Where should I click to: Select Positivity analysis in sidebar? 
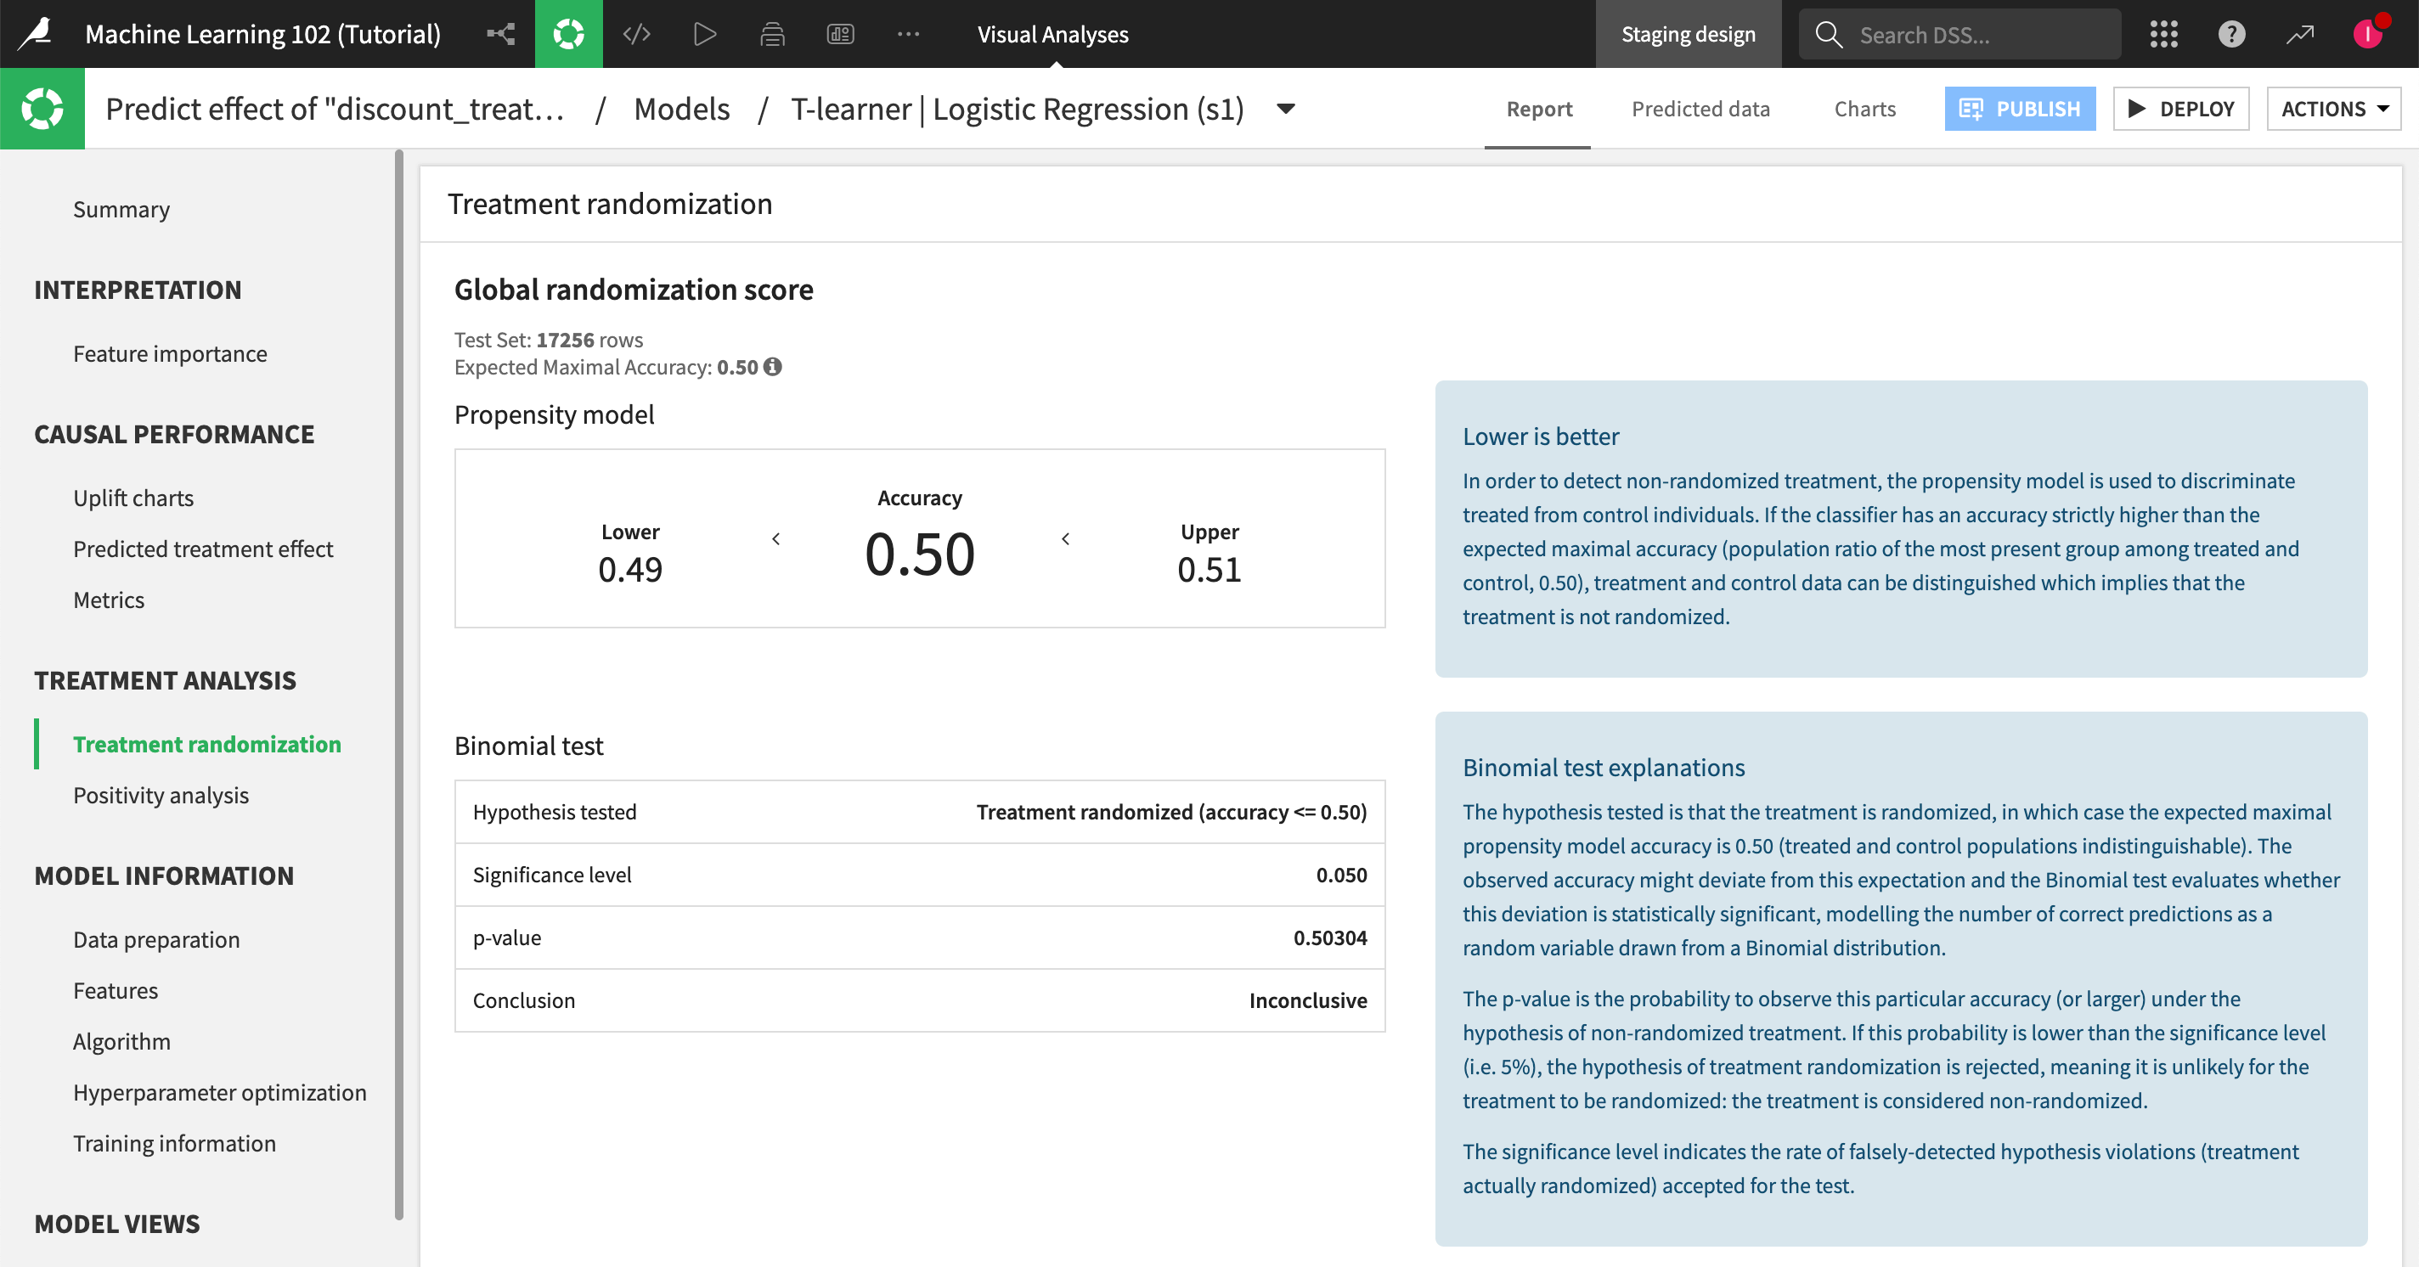tap(161, 795)
